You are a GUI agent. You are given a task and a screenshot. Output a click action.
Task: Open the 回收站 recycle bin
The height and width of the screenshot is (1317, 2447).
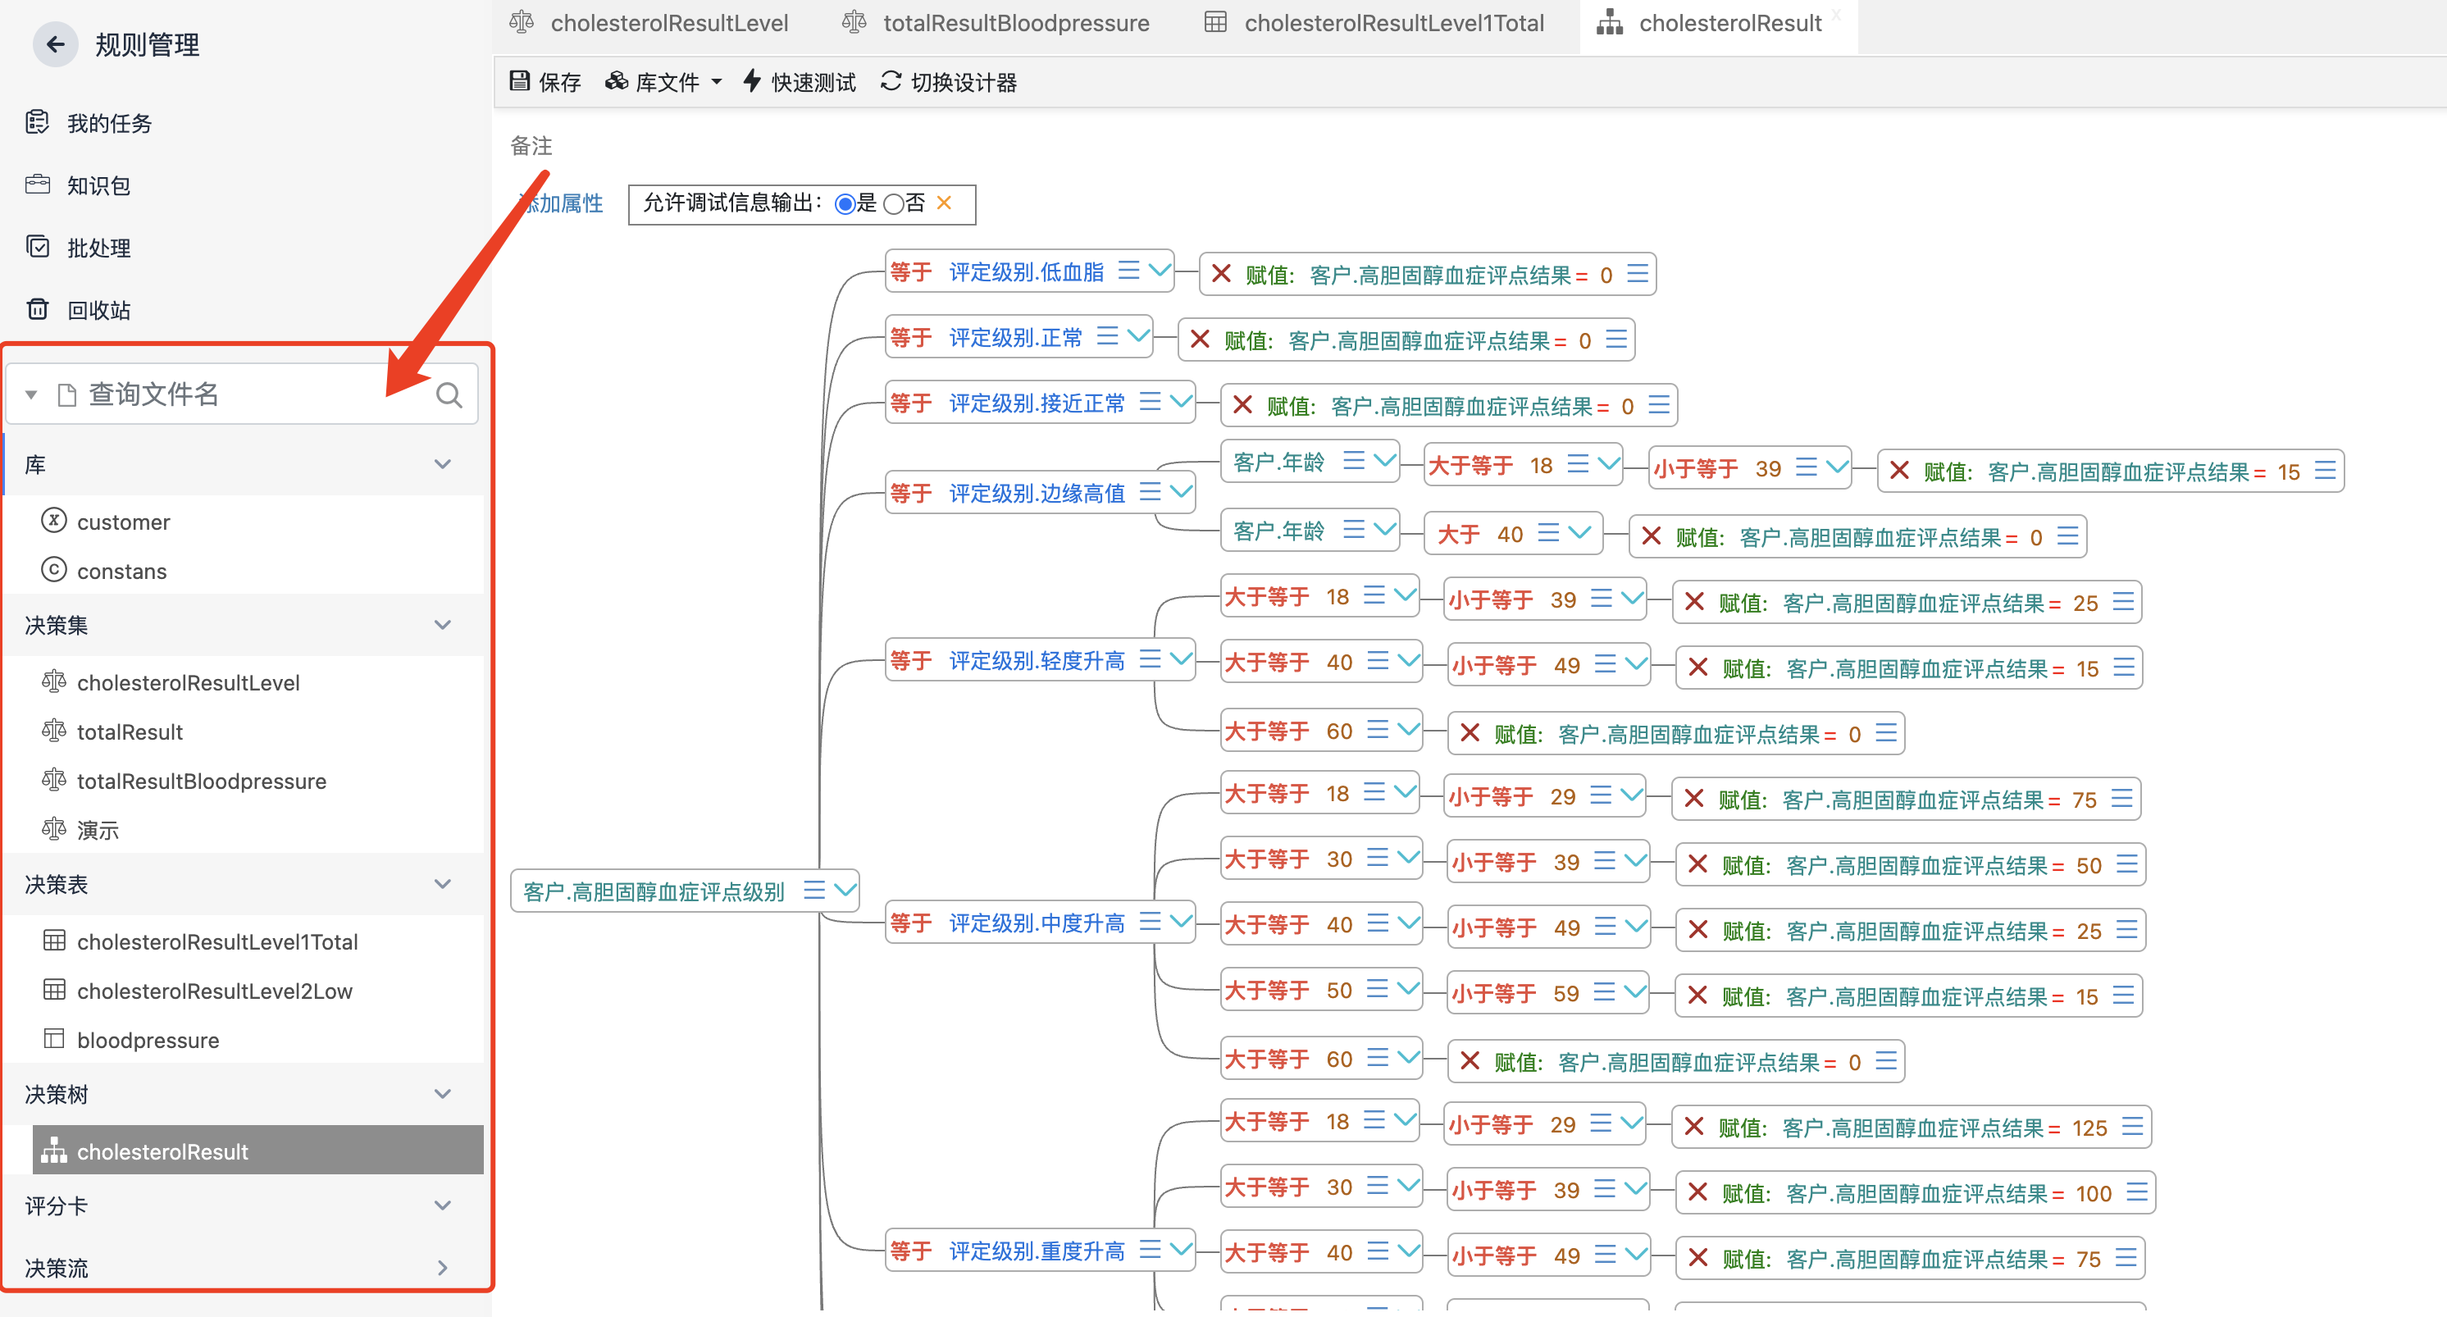[x=101, y=309]
